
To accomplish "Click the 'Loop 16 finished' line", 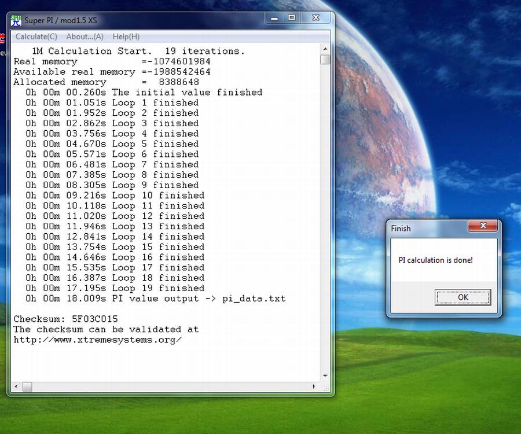I will point(115,257).
